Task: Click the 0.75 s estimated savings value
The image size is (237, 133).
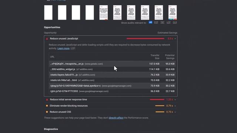Action: (170, 112)
